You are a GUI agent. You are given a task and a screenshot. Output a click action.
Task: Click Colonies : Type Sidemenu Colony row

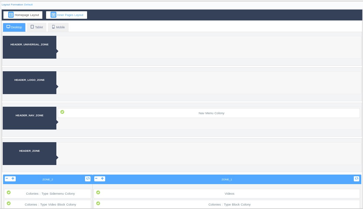(x=48, y=194)
